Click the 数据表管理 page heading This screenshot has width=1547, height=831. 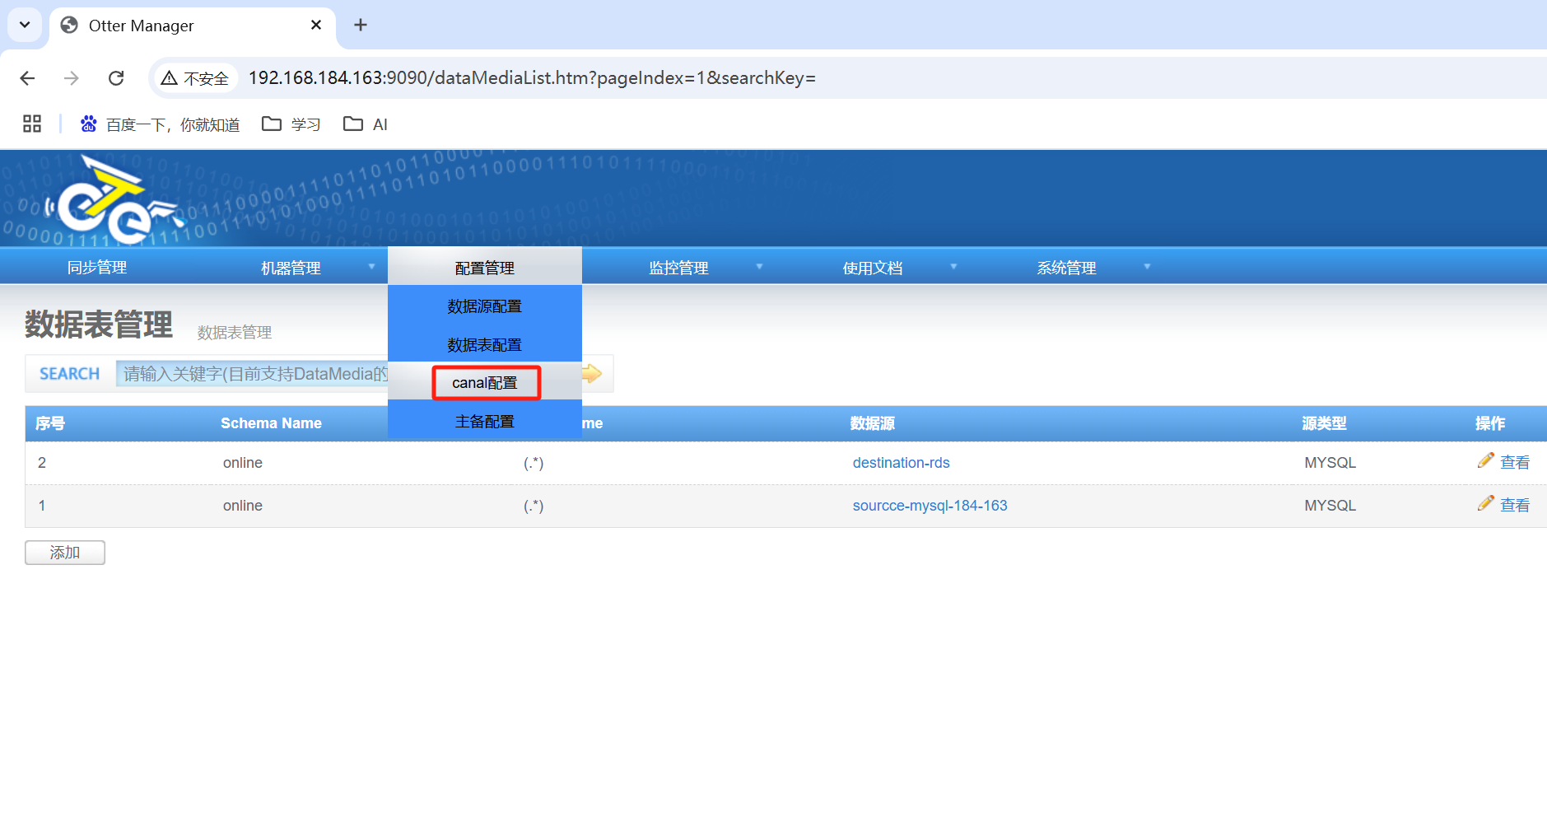(99, 324)
